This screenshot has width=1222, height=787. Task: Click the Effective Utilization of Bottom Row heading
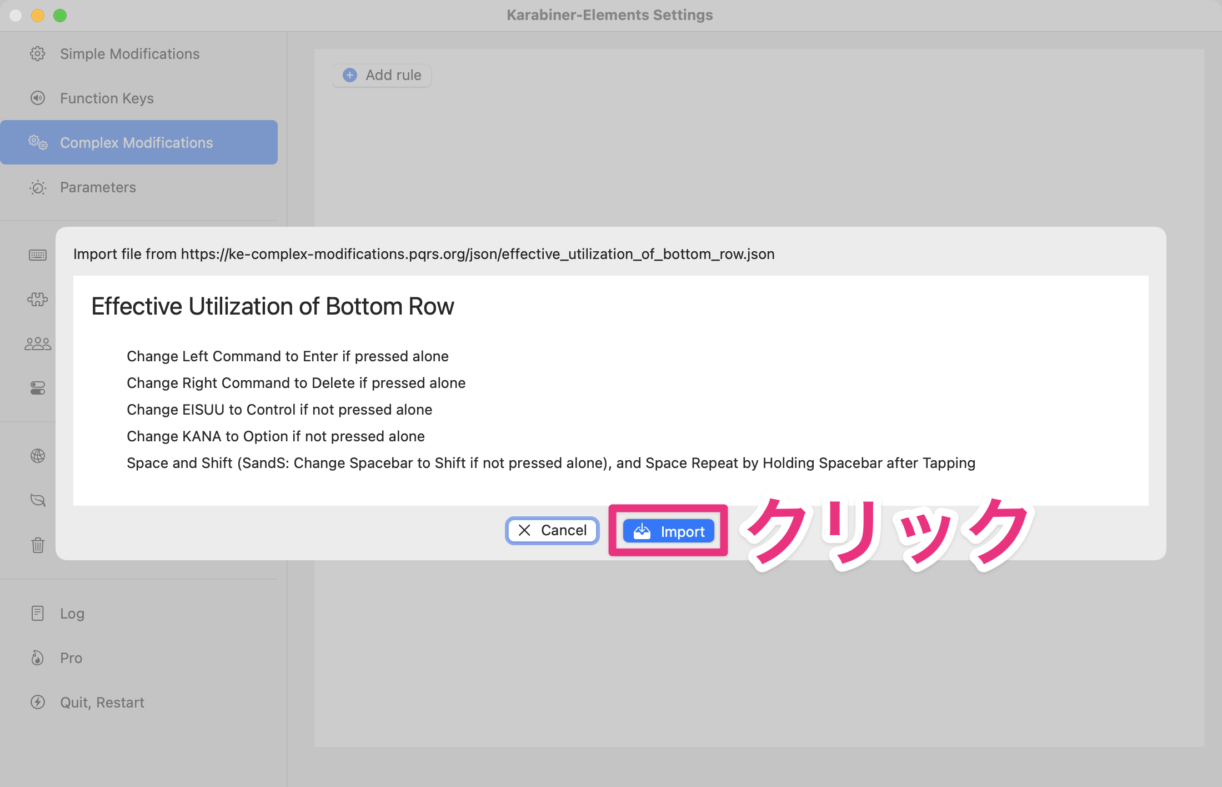pyautogui.click(x=273, y=306)
